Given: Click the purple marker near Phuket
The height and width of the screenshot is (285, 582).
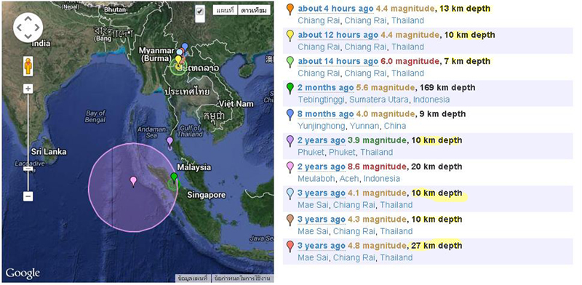Looking at the screenshot, I should [x=170, y=142].
